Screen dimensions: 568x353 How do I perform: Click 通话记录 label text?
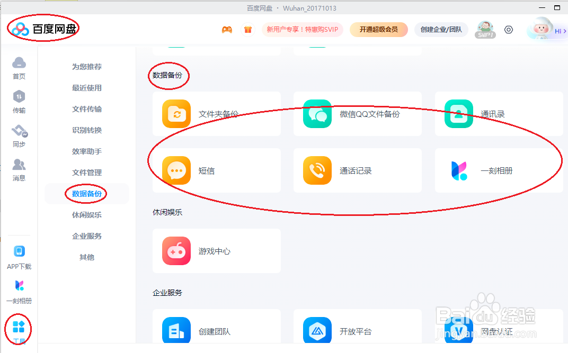(356, 171)
